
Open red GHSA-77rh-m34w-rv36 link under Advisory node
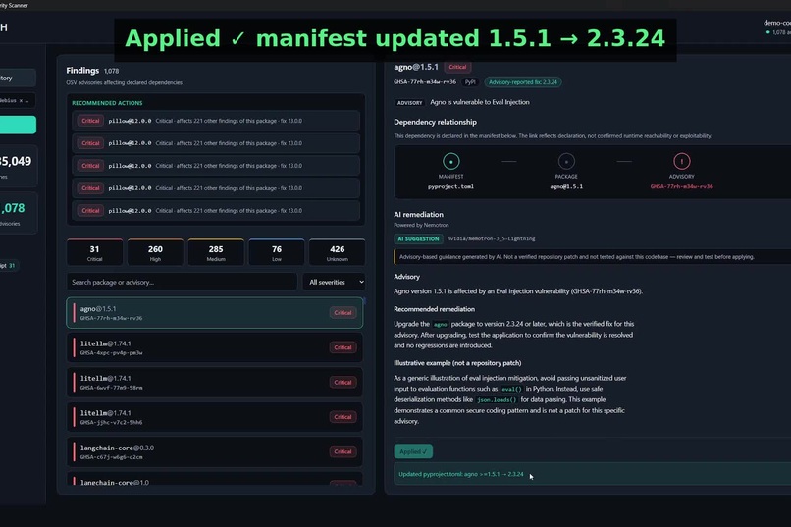681,186
